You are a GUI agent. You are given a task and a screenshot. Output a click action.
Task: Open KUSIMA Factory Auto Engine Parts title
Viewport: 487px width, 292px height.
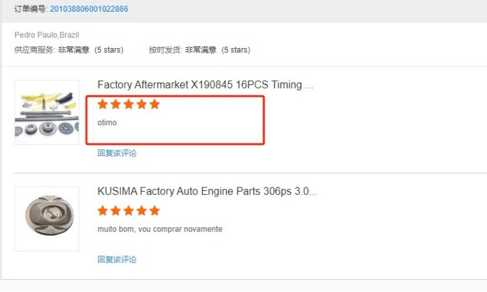[x=207, y=191]
